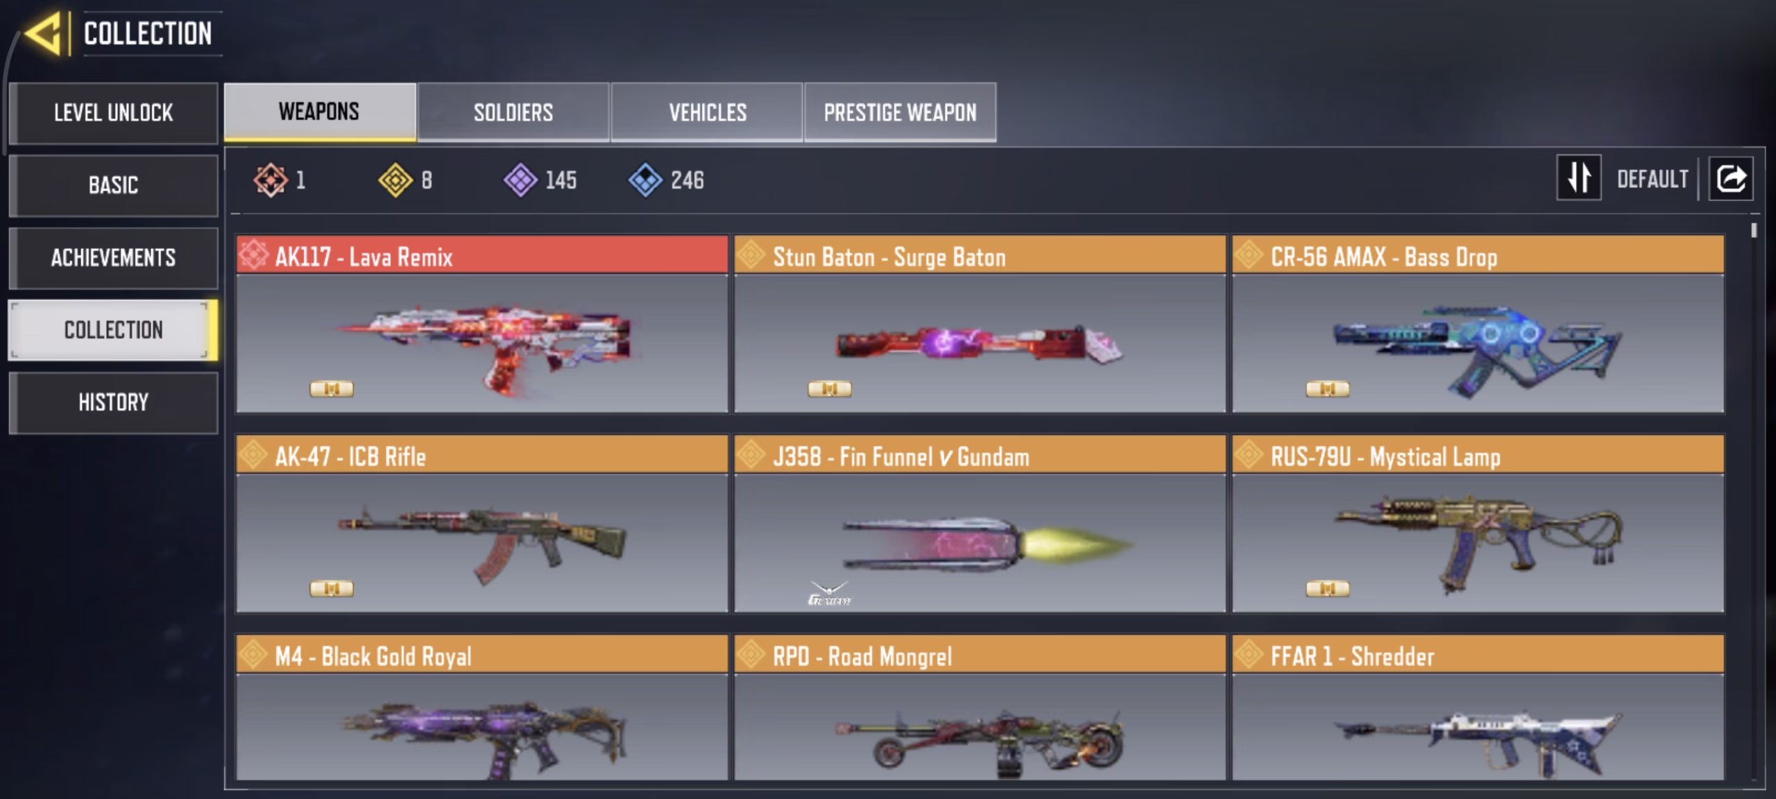Image resolution: width=1776 pixels, height=799 pixels.
Task: Select the red mythic rarity filter icon
Action: click(x=270, y=180)
